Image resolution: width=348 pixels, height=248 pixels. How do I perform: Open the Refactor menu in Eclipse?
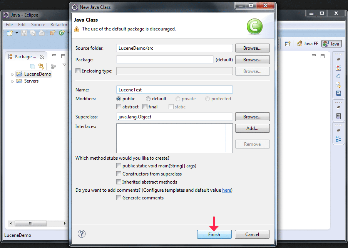[59, 25]
